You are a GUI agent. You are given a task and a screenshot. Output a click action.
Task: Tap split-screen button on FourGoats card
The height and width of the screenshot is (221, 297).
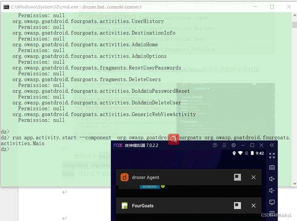click(238, 206)
